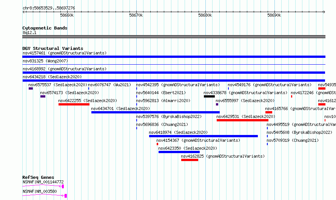Select the nsv4162825 variant label
The width and height of the screenshot is (336, 200).
click(223, 156)
